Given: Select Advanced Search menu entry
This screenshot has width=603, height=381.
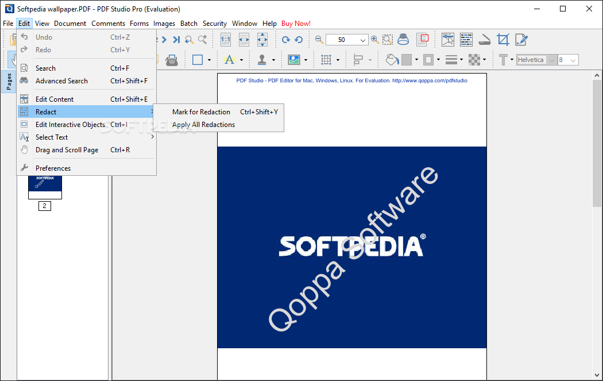Looking at the screenshot, I should click(87, 81).
